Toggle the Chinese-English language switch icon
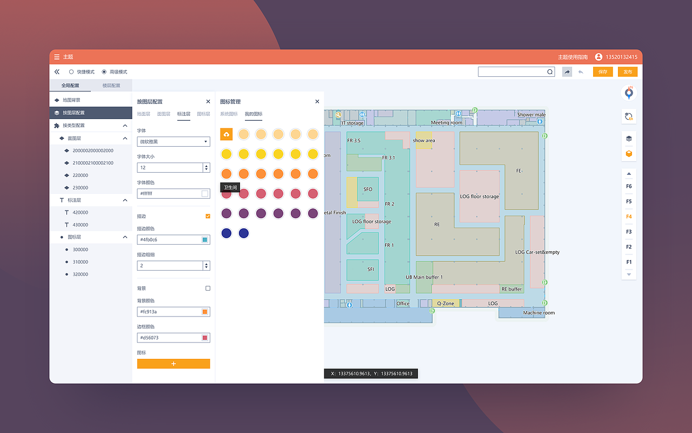 (629, 116)
